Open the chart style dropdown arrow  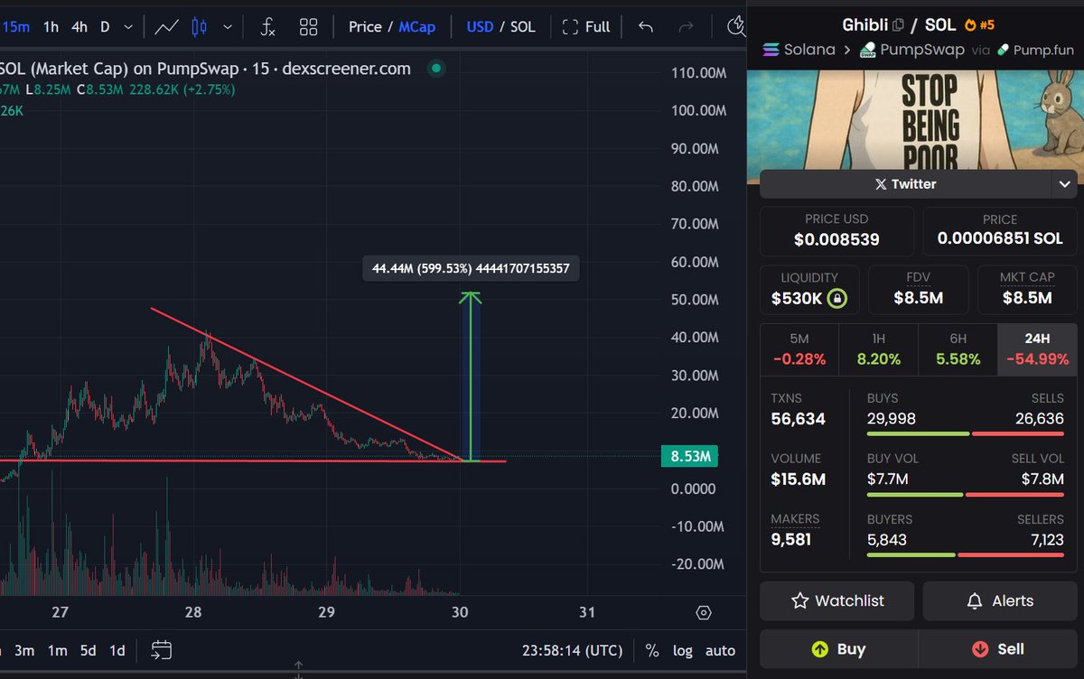[x=228, y=26]
